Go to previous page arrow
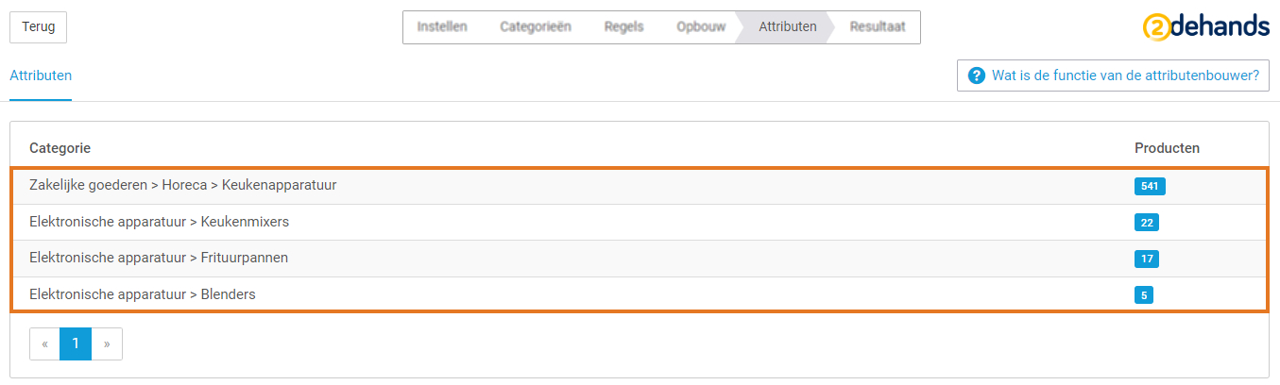This screenshot has height=385, width=1280. tap(44, 344)
